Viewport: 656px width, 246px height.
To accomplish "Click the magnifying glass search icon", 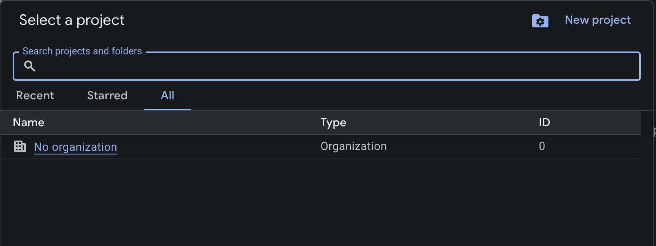I will pos(29,65).
